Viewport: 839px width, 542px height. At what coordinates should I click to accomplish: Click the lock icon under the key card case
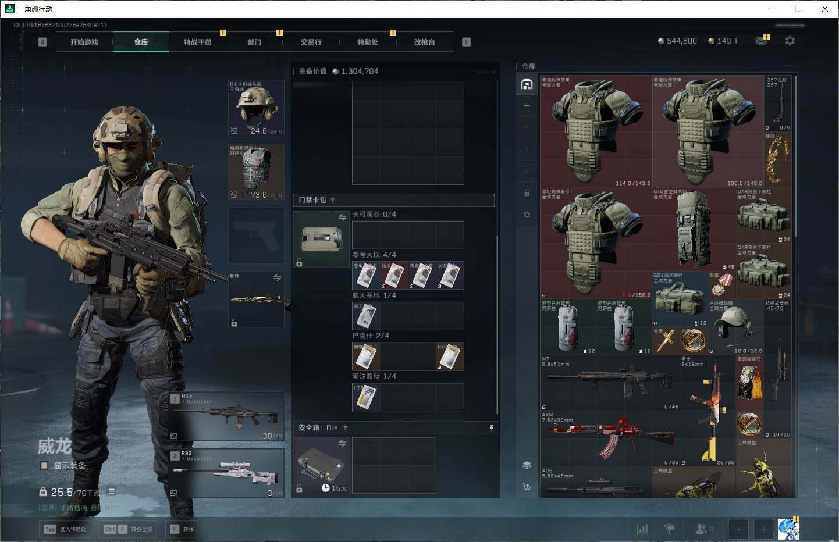(299, 263)
